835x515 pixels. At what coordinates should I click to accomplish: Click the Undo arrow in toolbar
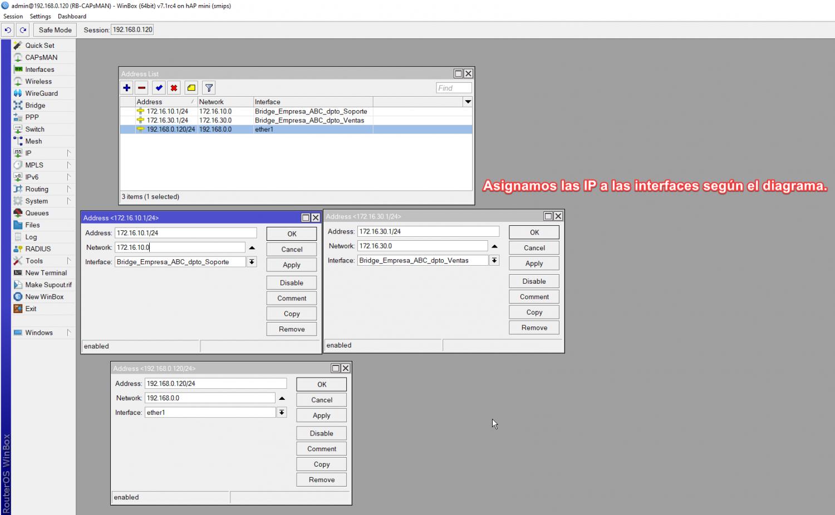point(8,30)
